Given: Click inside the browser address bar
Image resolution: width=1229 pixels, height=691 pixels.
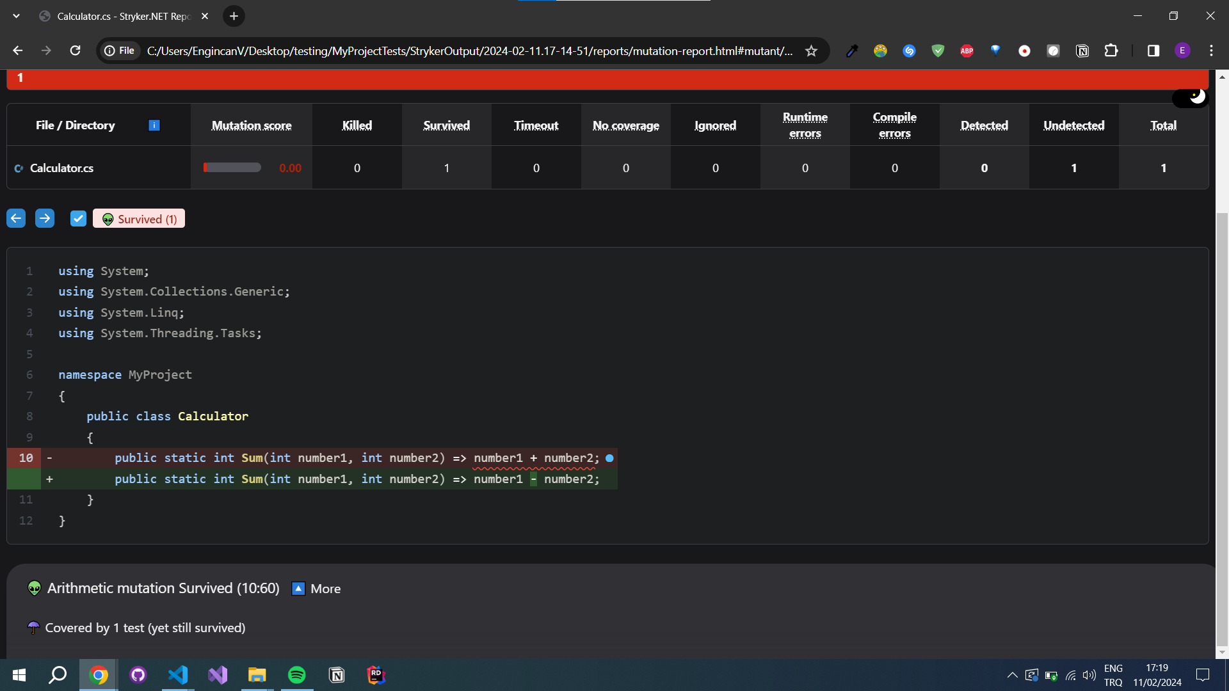Looking at the screenshot, I should [x=448, y=51].
